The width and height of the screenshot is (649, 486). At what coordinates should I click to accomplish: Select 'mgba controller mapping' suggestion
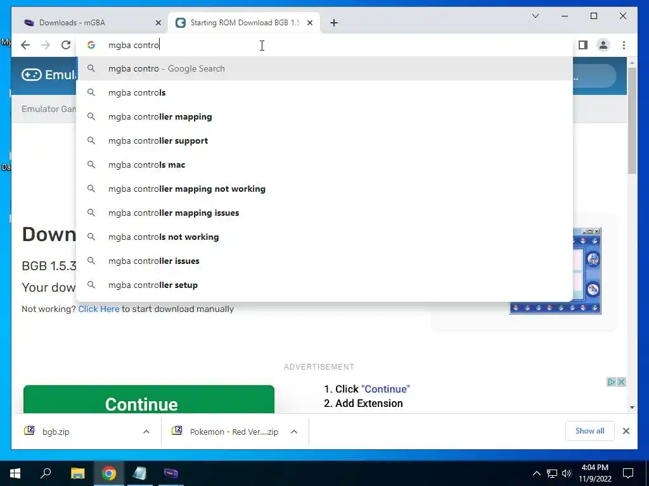click(x=324, y=116)
